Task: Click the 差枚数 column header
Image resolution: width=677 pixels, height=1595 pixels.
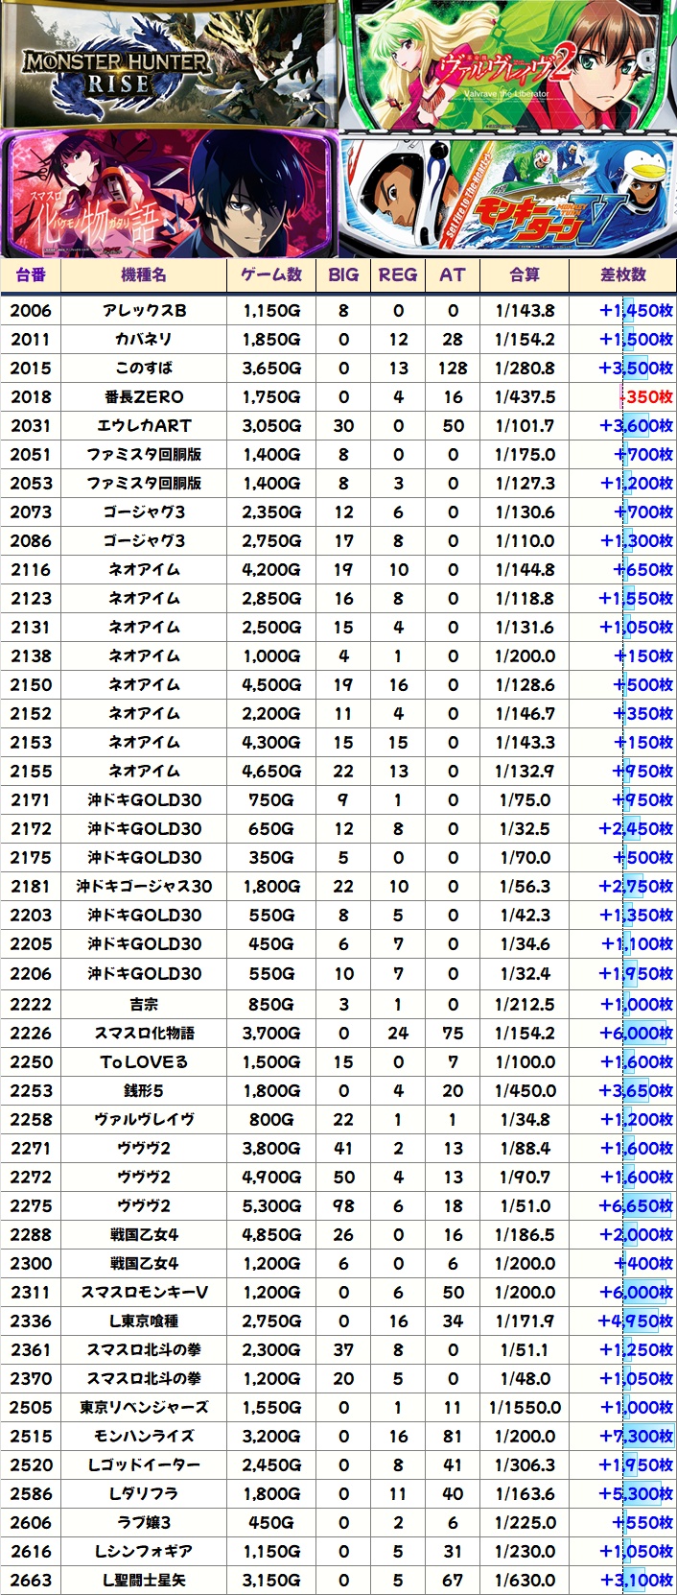Action: [x=623, y=275]
